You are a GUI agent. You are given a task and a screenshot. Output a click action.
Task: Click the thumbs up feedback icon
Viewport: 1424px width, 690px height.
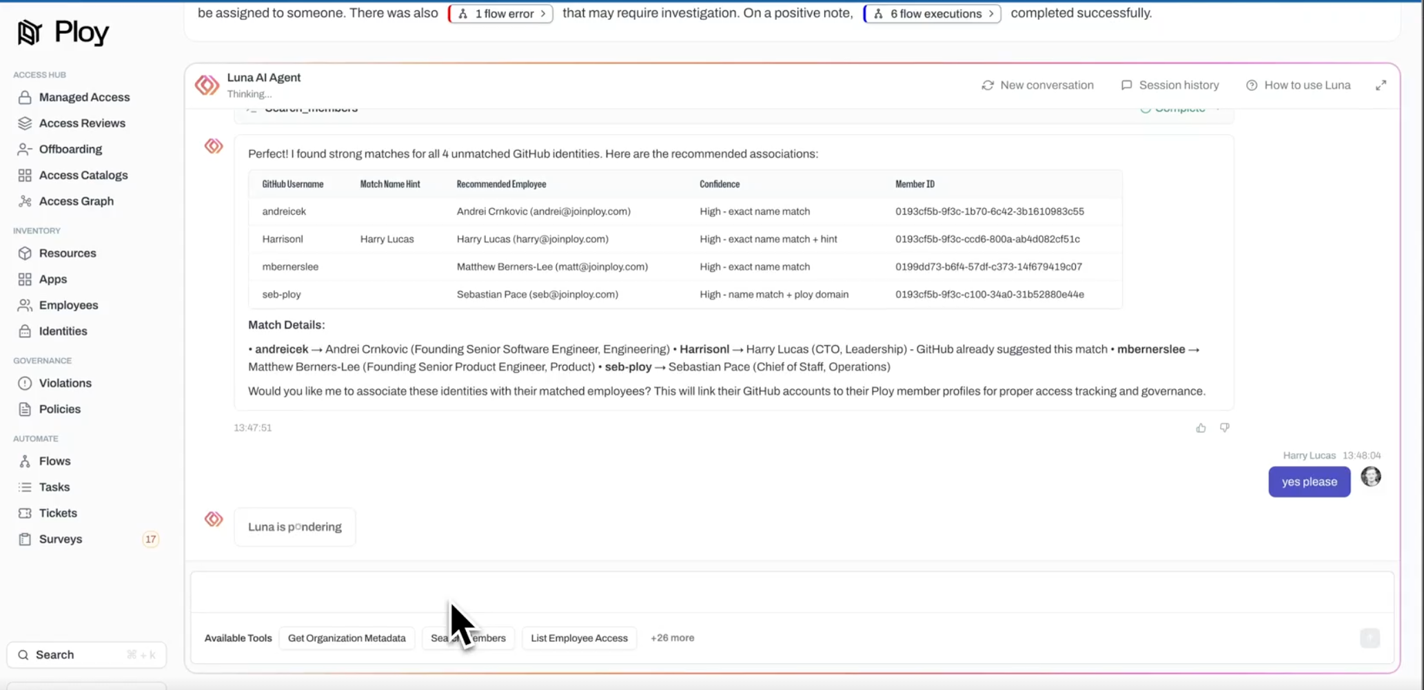1201,428
